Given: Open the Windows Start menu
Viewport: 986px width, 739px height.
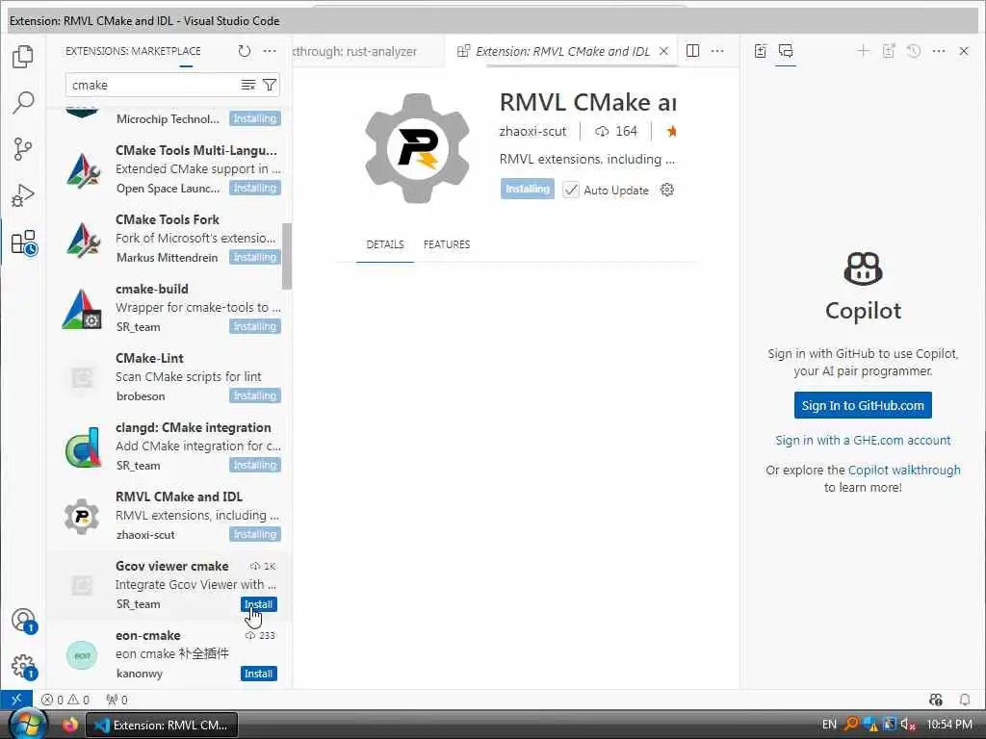Looking at the screenshot, I should coord(28,725).
